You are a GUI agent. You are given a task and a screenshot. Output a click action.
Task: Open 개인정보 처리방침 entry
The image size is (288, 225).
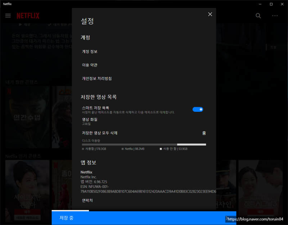97,79
